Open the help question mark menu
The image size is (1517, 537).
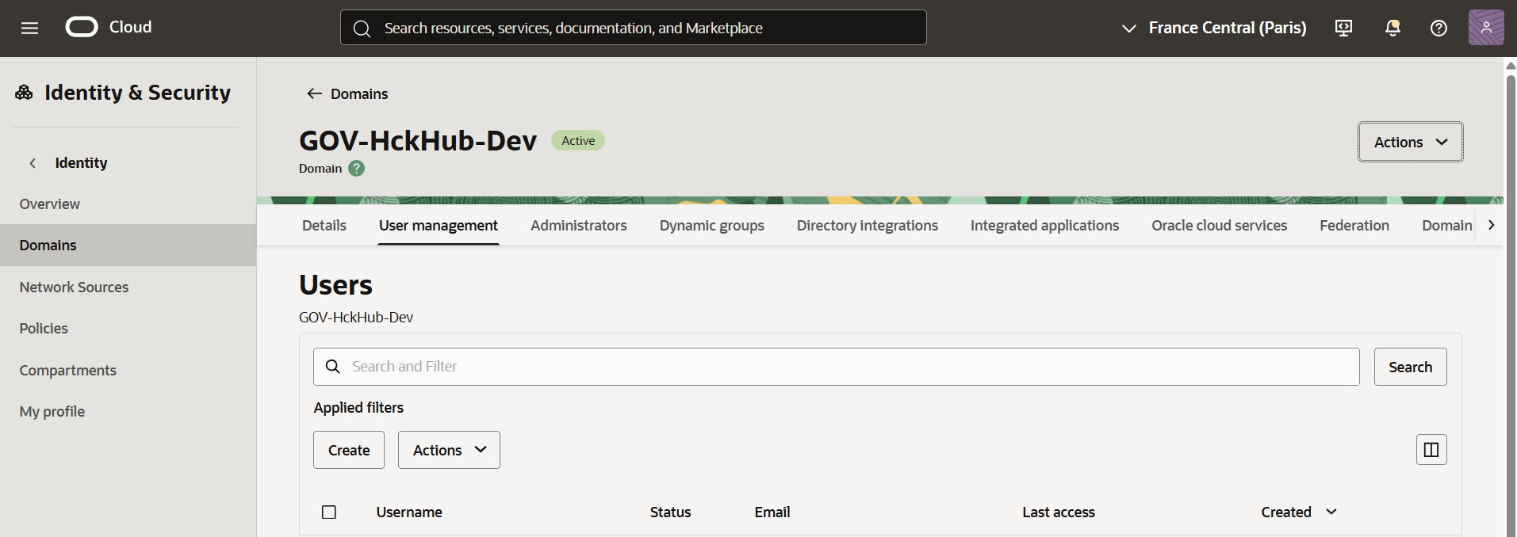1438,28
